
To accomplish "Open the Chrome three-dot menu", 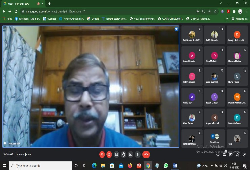I will [x=246, y=11].
